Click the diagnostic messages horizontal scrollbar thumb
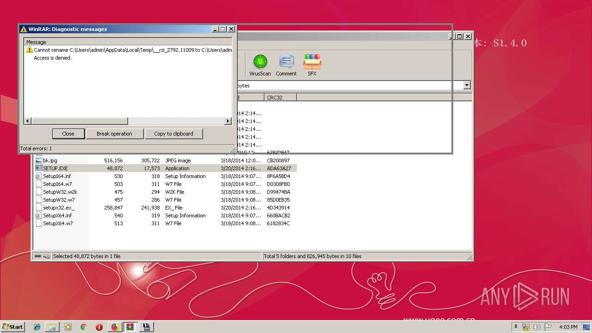592x333 pixels. click(x=79, y=121)
